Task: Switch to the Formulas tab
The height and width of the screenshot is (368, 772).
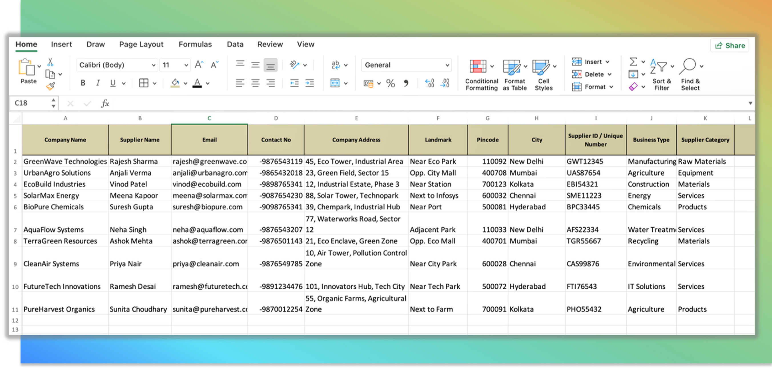Action: pyautogui.click(x=195, y=44)
